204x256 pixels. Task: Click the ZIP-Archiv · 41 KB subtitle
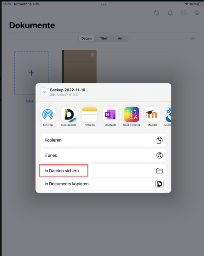[64, 95]
